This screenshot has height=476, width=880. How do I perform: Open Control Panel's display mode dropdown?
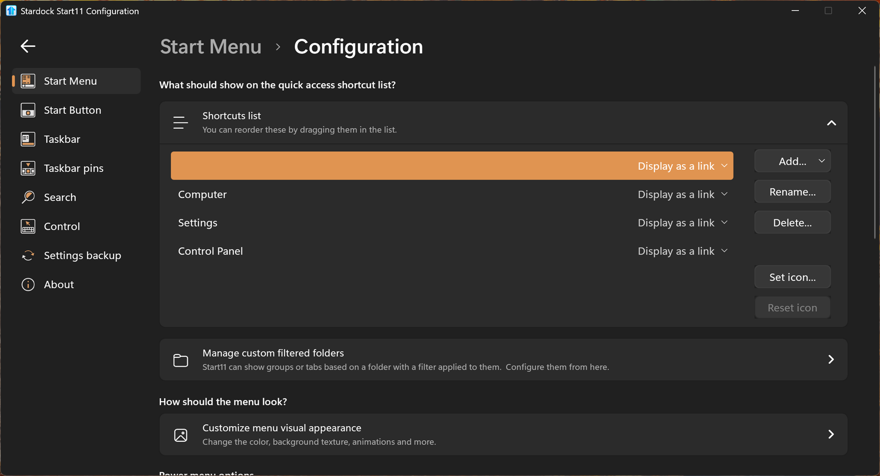[x=682, y=252]
